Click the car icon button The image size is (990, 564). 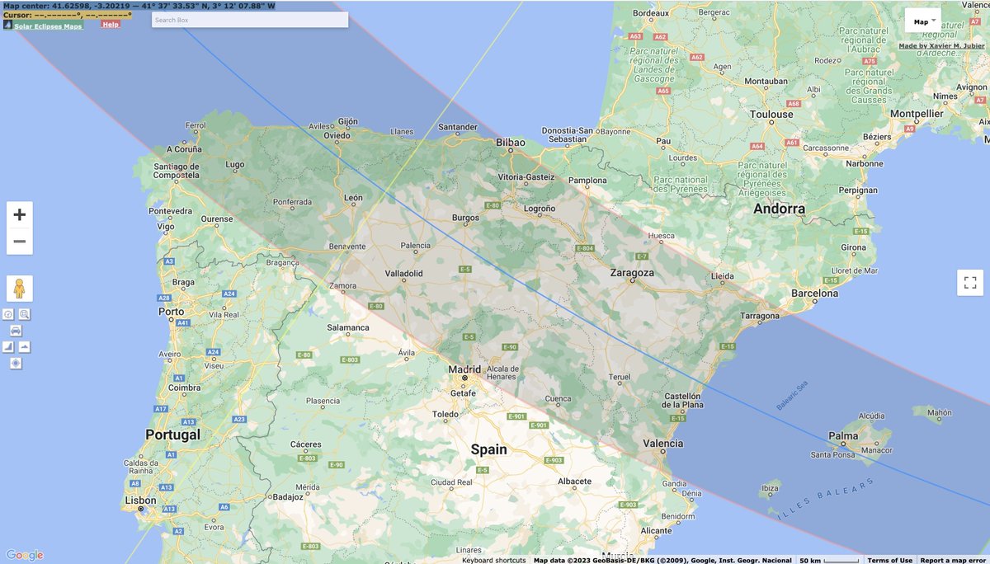tap(16, 331)
